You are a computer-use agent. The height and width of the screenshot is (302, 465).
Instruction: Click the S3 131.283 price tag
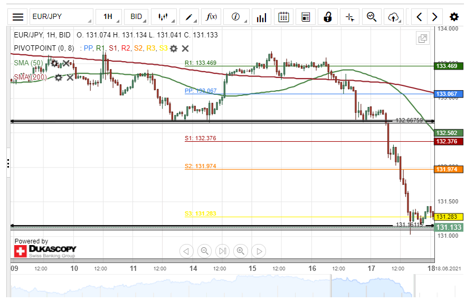[449, 217]
